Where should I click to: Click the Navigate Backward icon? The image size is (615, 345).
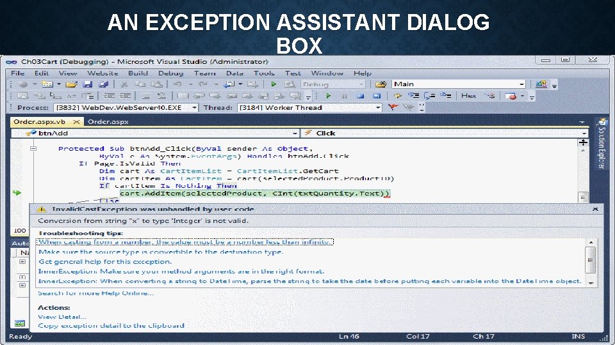tap(229, 84)
